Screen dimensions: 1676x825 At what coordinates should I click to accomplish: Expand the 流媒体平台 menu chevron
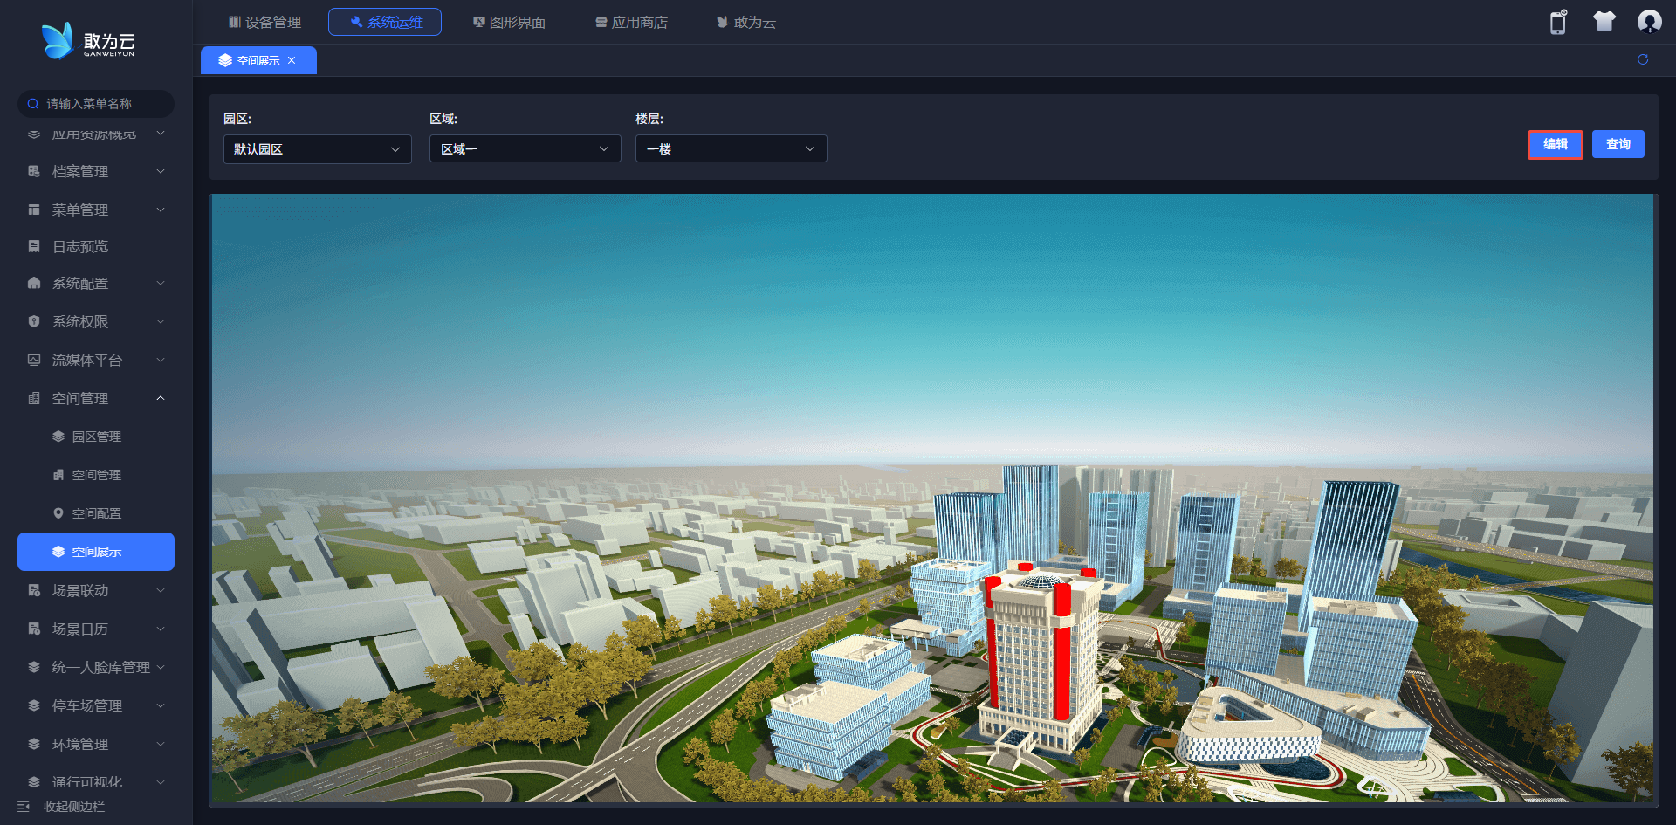click(x=161, y=360)
